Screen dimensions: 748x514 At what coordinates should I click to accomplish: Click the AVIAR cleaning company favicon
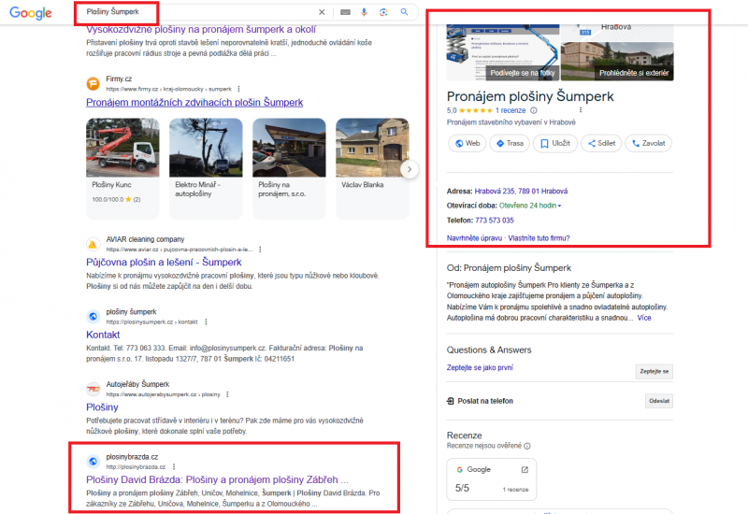(93, 244)
